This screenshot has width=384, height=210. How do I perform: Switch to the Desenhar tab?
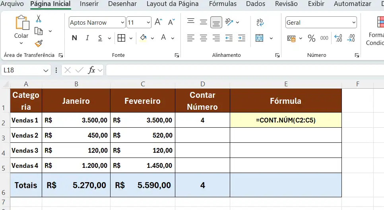pyautogui.click(x=122, y=4)
